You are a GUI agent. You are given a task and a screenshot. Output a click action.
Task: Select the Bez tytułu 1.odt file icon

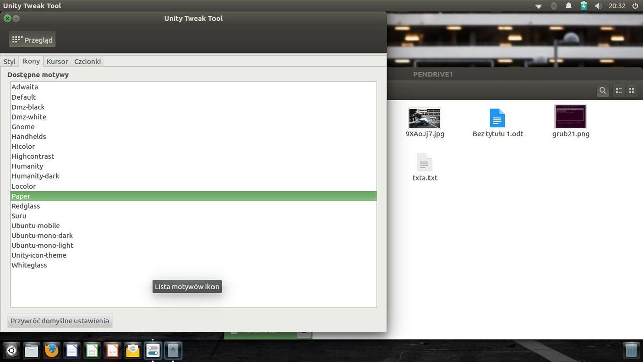click(497, 118)
